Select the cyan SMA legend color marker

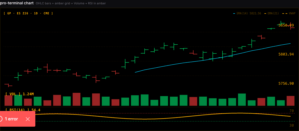pyautogui.click(x=234, y=13)
